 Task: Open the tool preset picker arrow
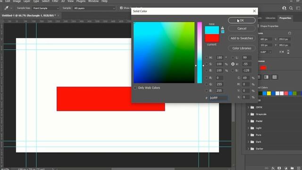[x=11, y=8]
